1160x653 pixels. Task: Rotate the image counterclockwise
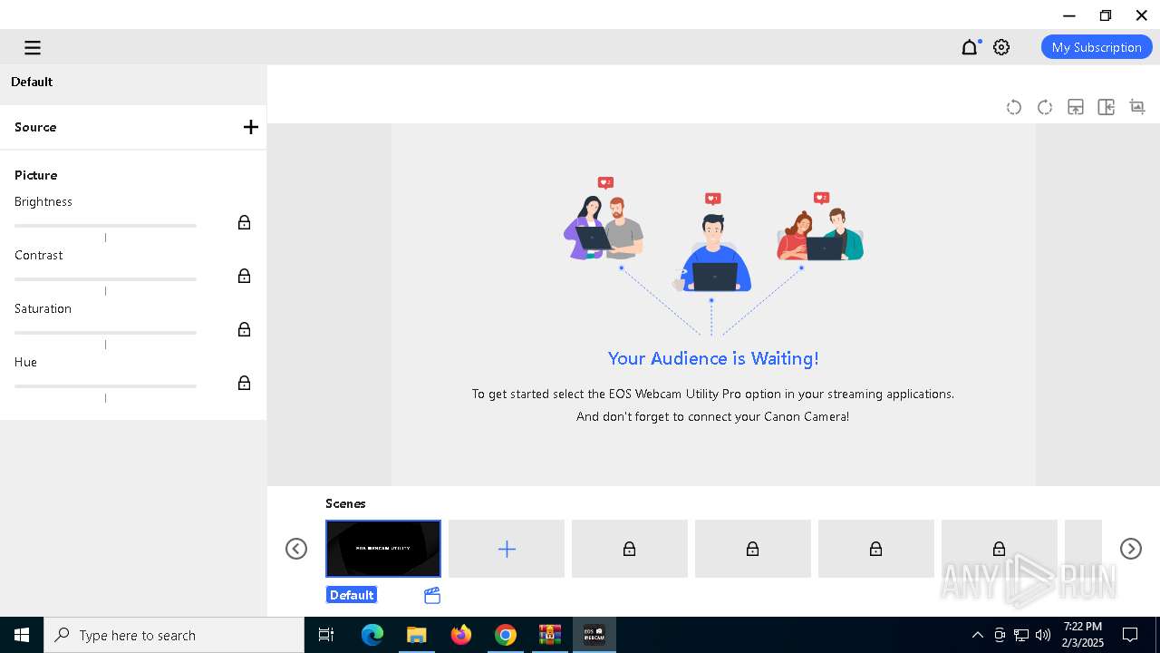1014,107
